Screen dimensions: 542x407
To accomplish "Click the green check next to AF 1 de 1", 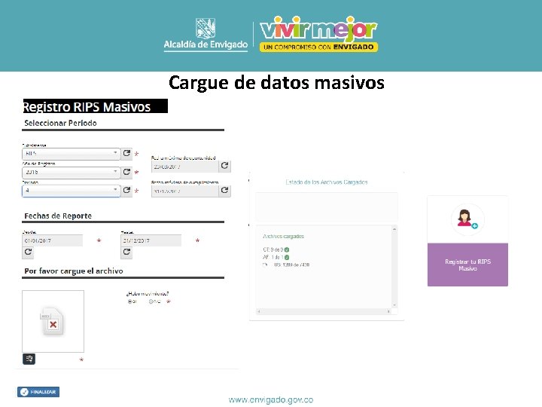I will (x=287, y=257).
